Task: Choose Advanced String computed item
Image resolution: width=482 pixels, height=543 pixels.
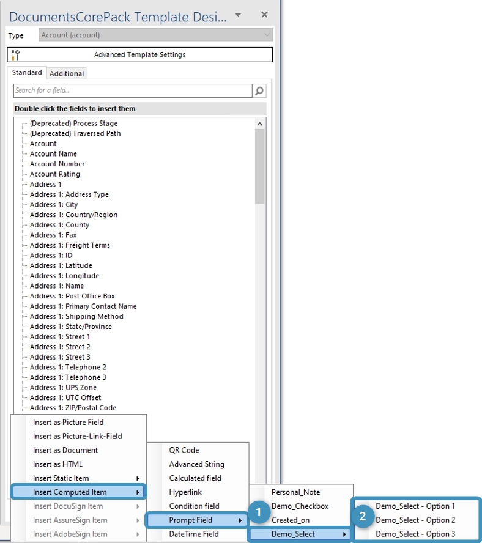Action: pyautogui.click(x=198, y=464)
